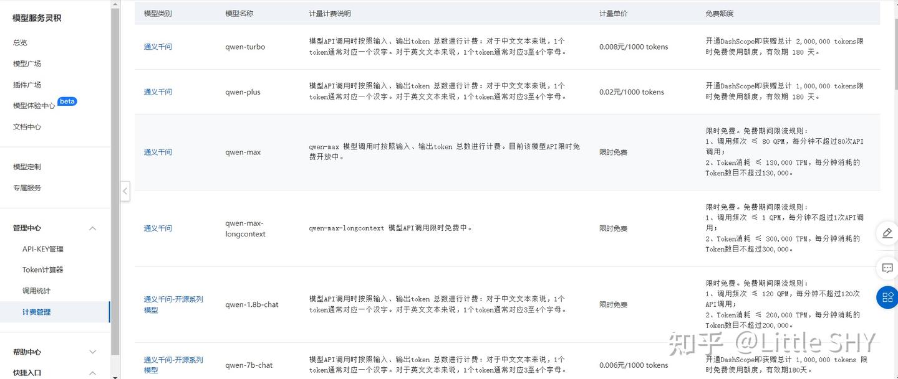Collapse the 快捷入口 section
898x379 pixels.
pyautogui.click(x=93, y=373)
